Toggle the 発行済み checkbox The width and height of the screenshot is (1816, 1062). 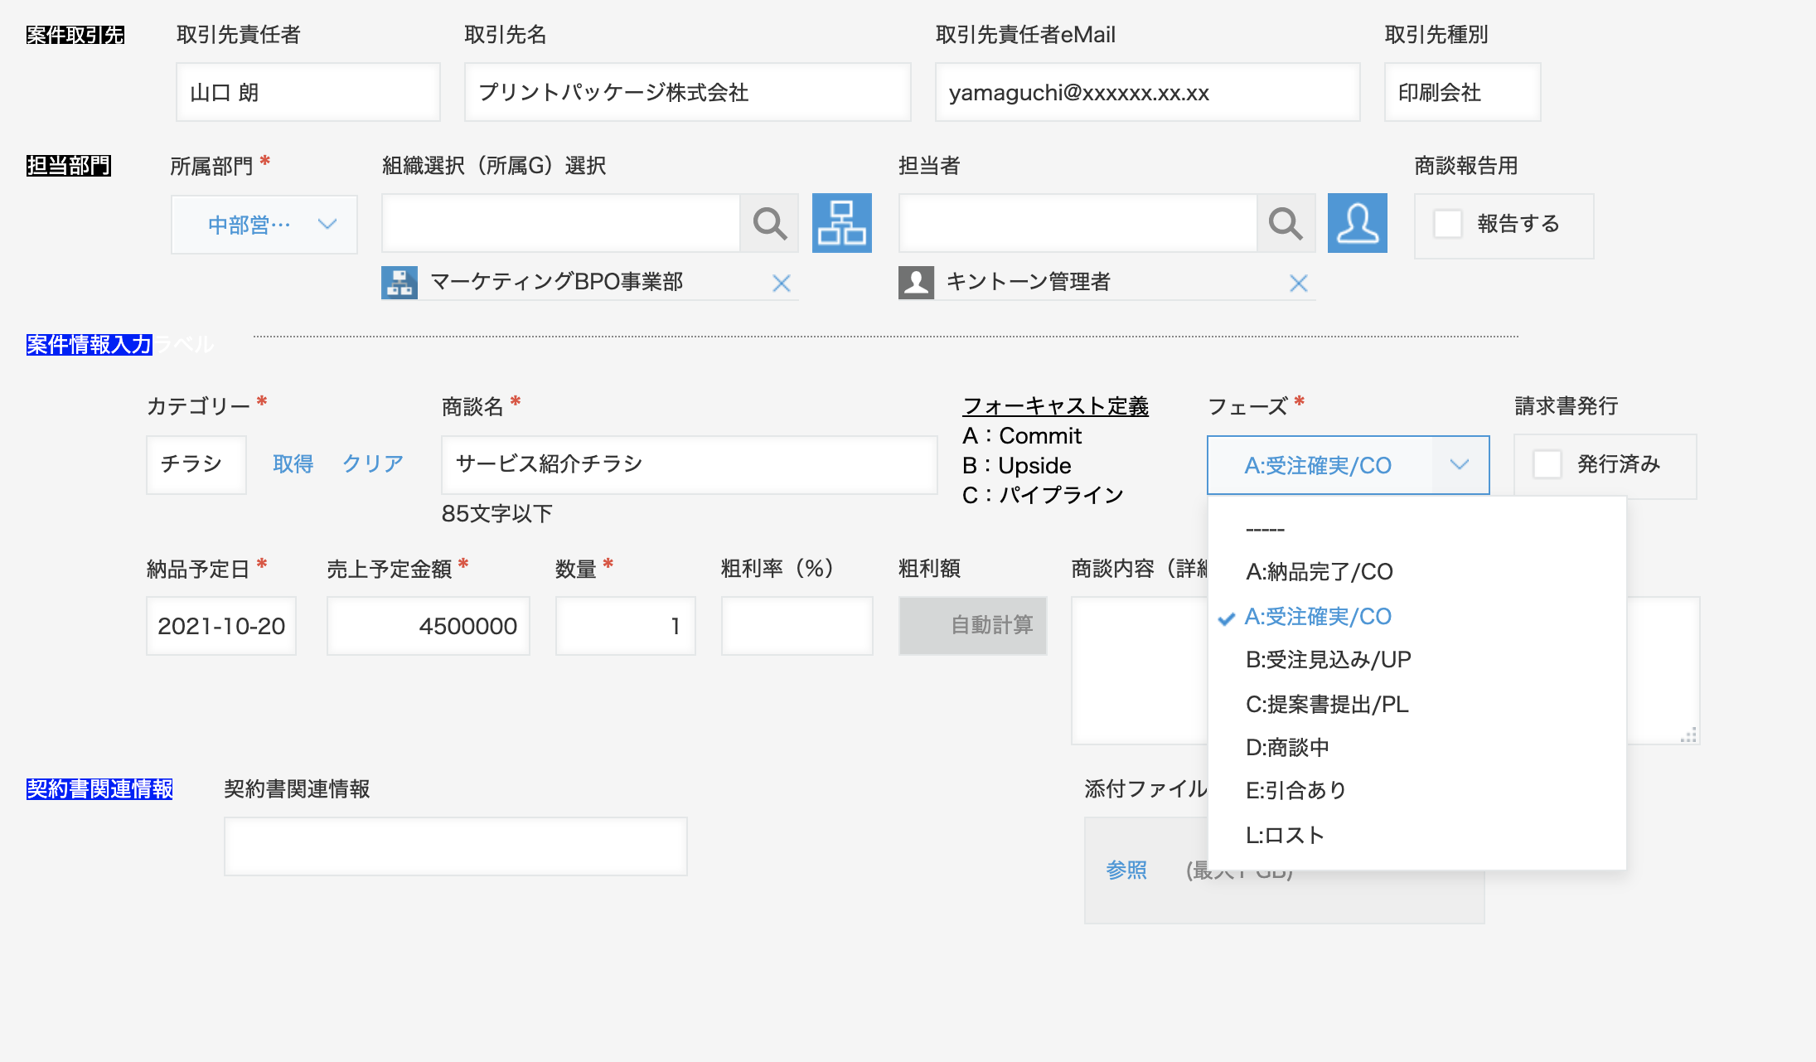pyautogui.click(x=1547, y=464)
